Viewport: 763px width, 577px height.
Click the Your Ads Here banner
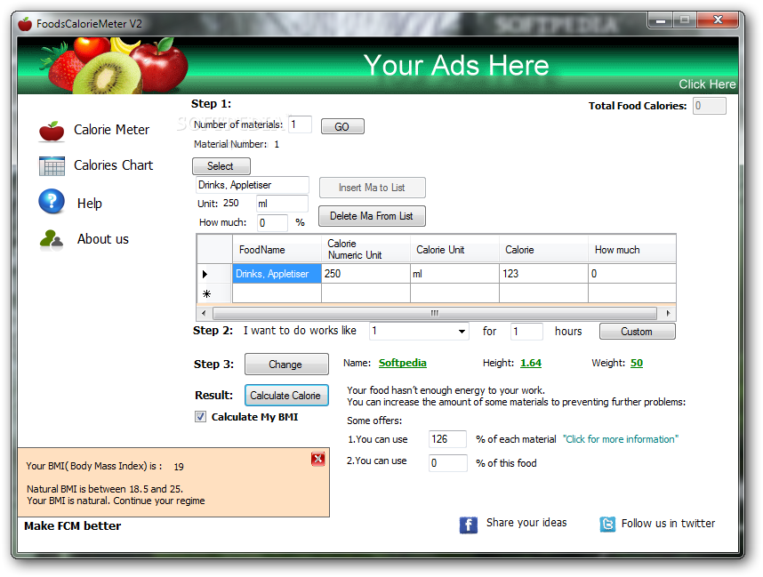pyautogui.click(x=456, y=65)
